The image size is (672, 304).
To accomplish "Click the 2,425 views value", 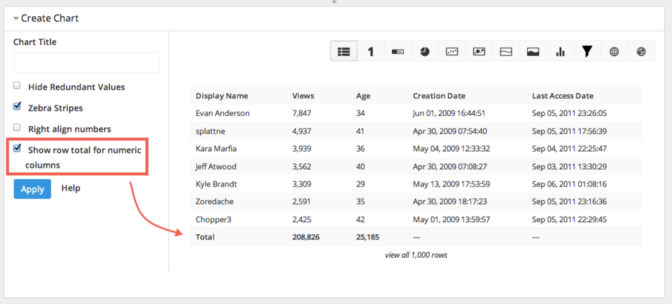I will click(x=302, y=219).
